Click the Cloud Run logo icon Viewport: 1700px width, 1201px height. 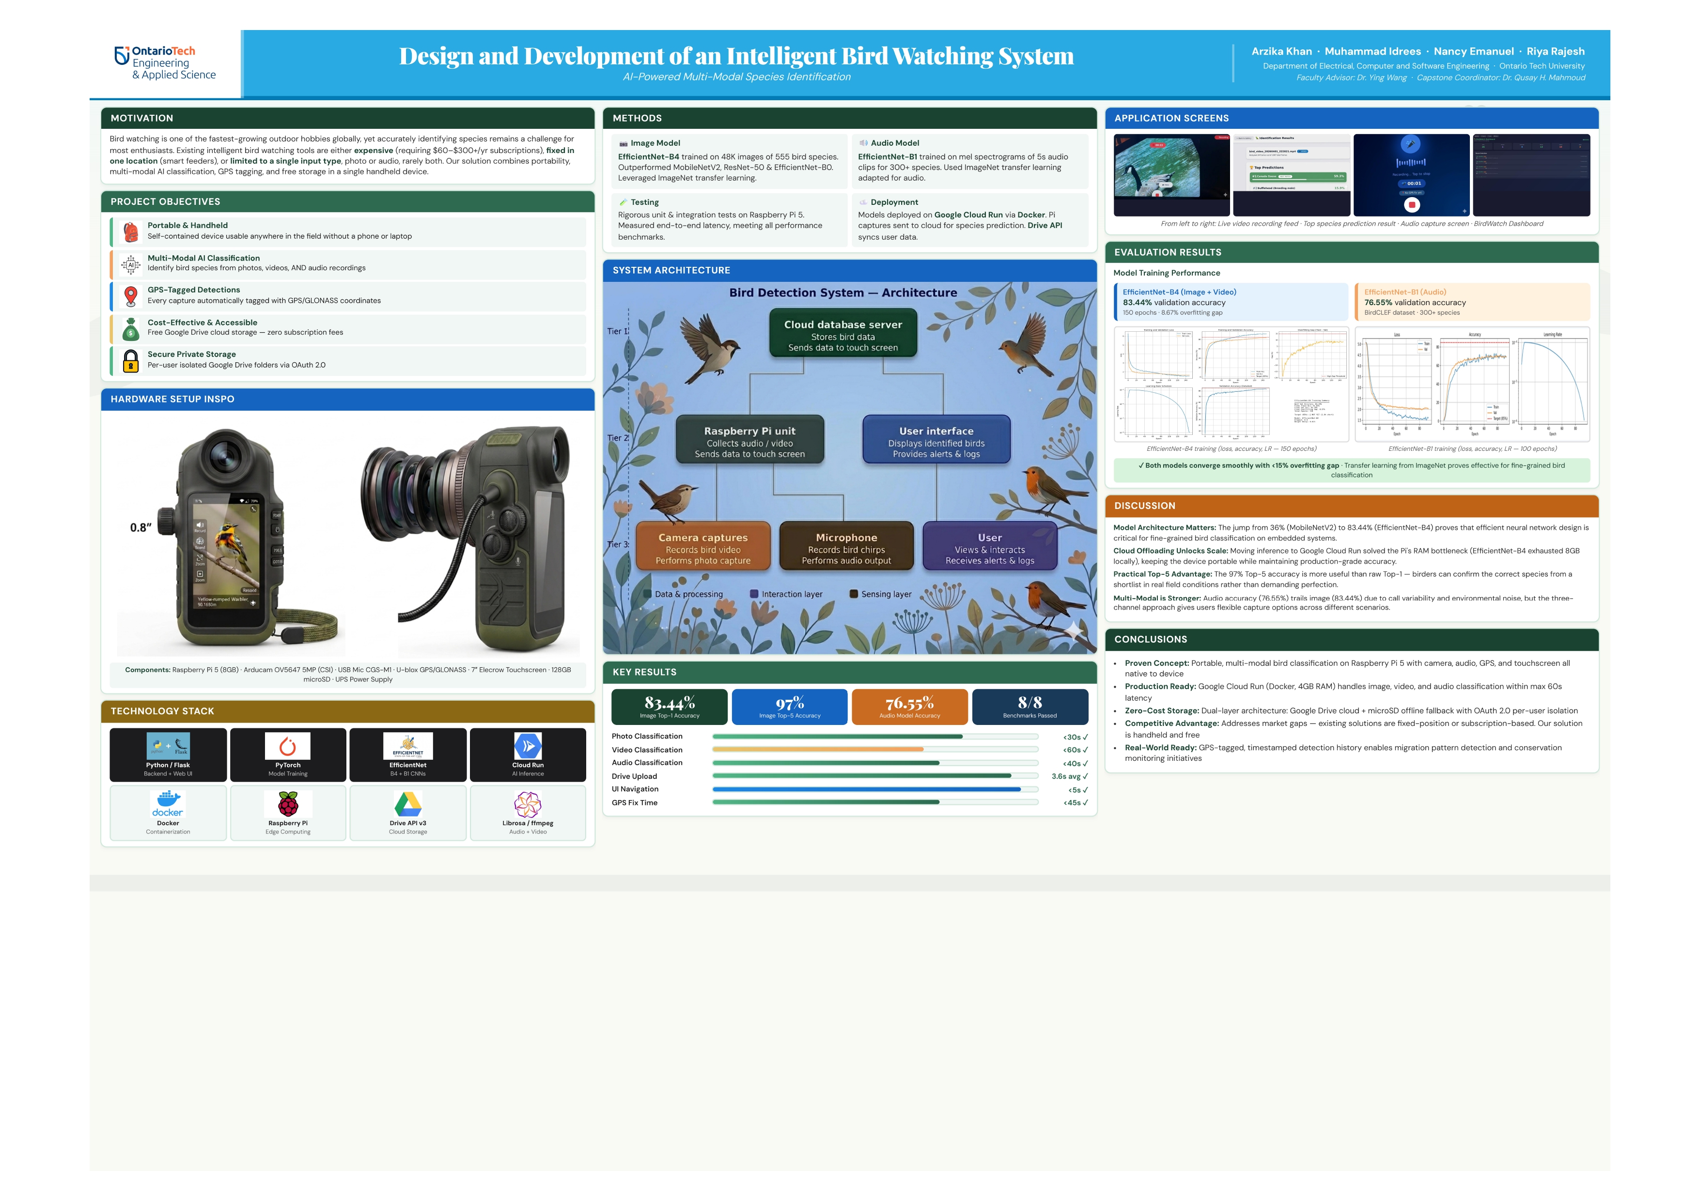pos(527,746)
